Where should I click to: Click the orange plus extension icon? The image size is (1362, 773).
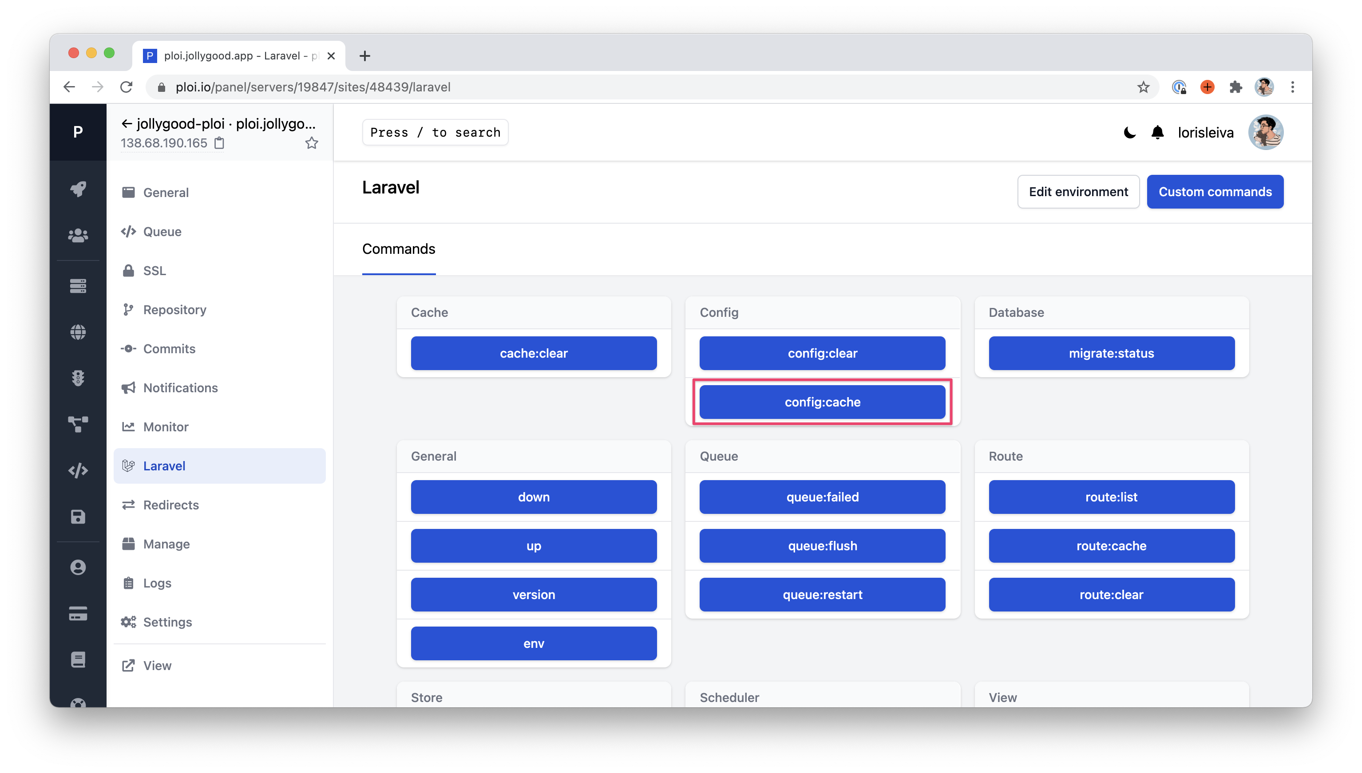[1208, 87]
